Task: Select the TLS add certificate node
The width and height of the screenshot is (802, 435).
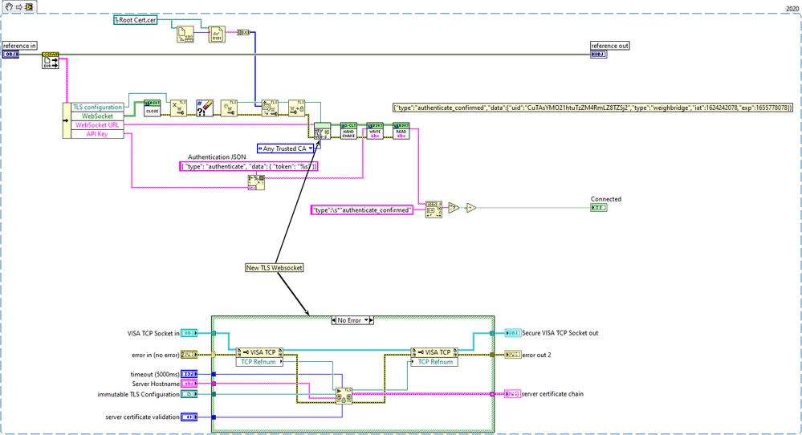Action: click(x=270, y=108)
